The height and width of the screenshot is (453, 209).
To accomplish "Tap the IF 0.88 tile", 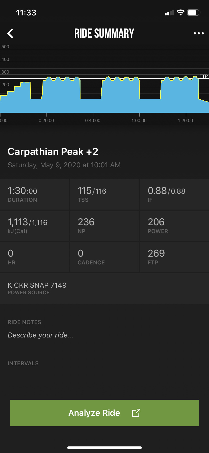I will 174,194.
